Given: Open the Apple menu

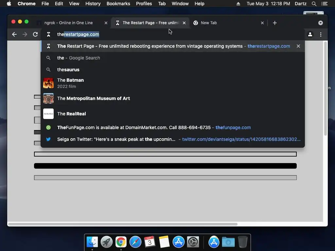Looking at the screenshot, I should click(9, 4).
